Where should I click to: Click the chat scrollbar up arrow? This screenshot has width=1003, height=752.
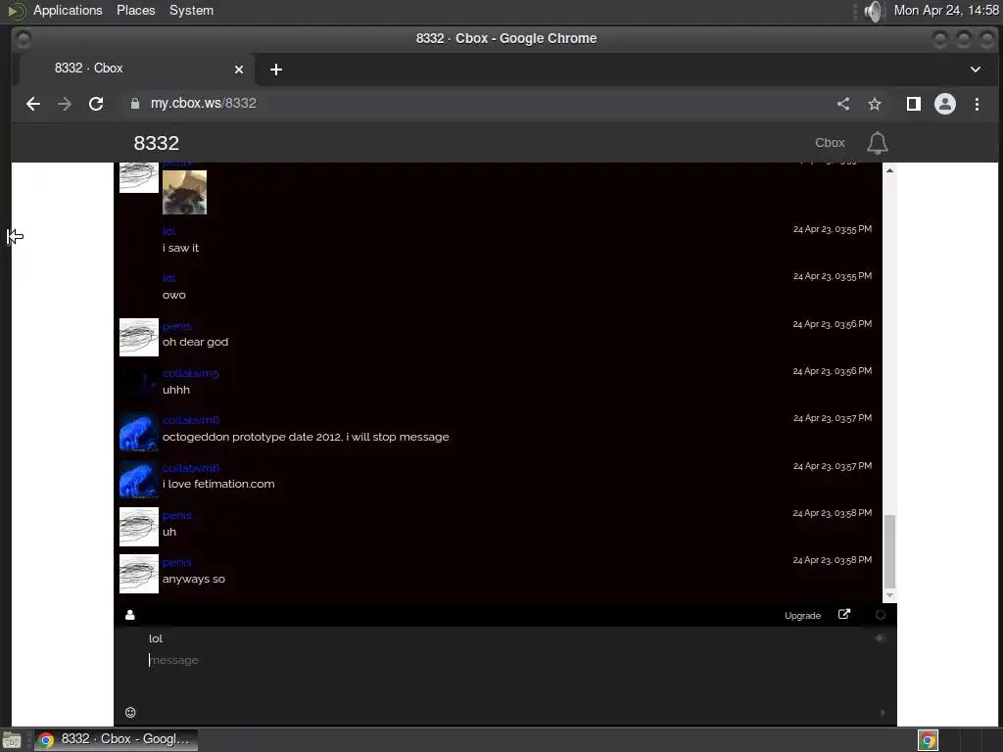tap(889, 170)
